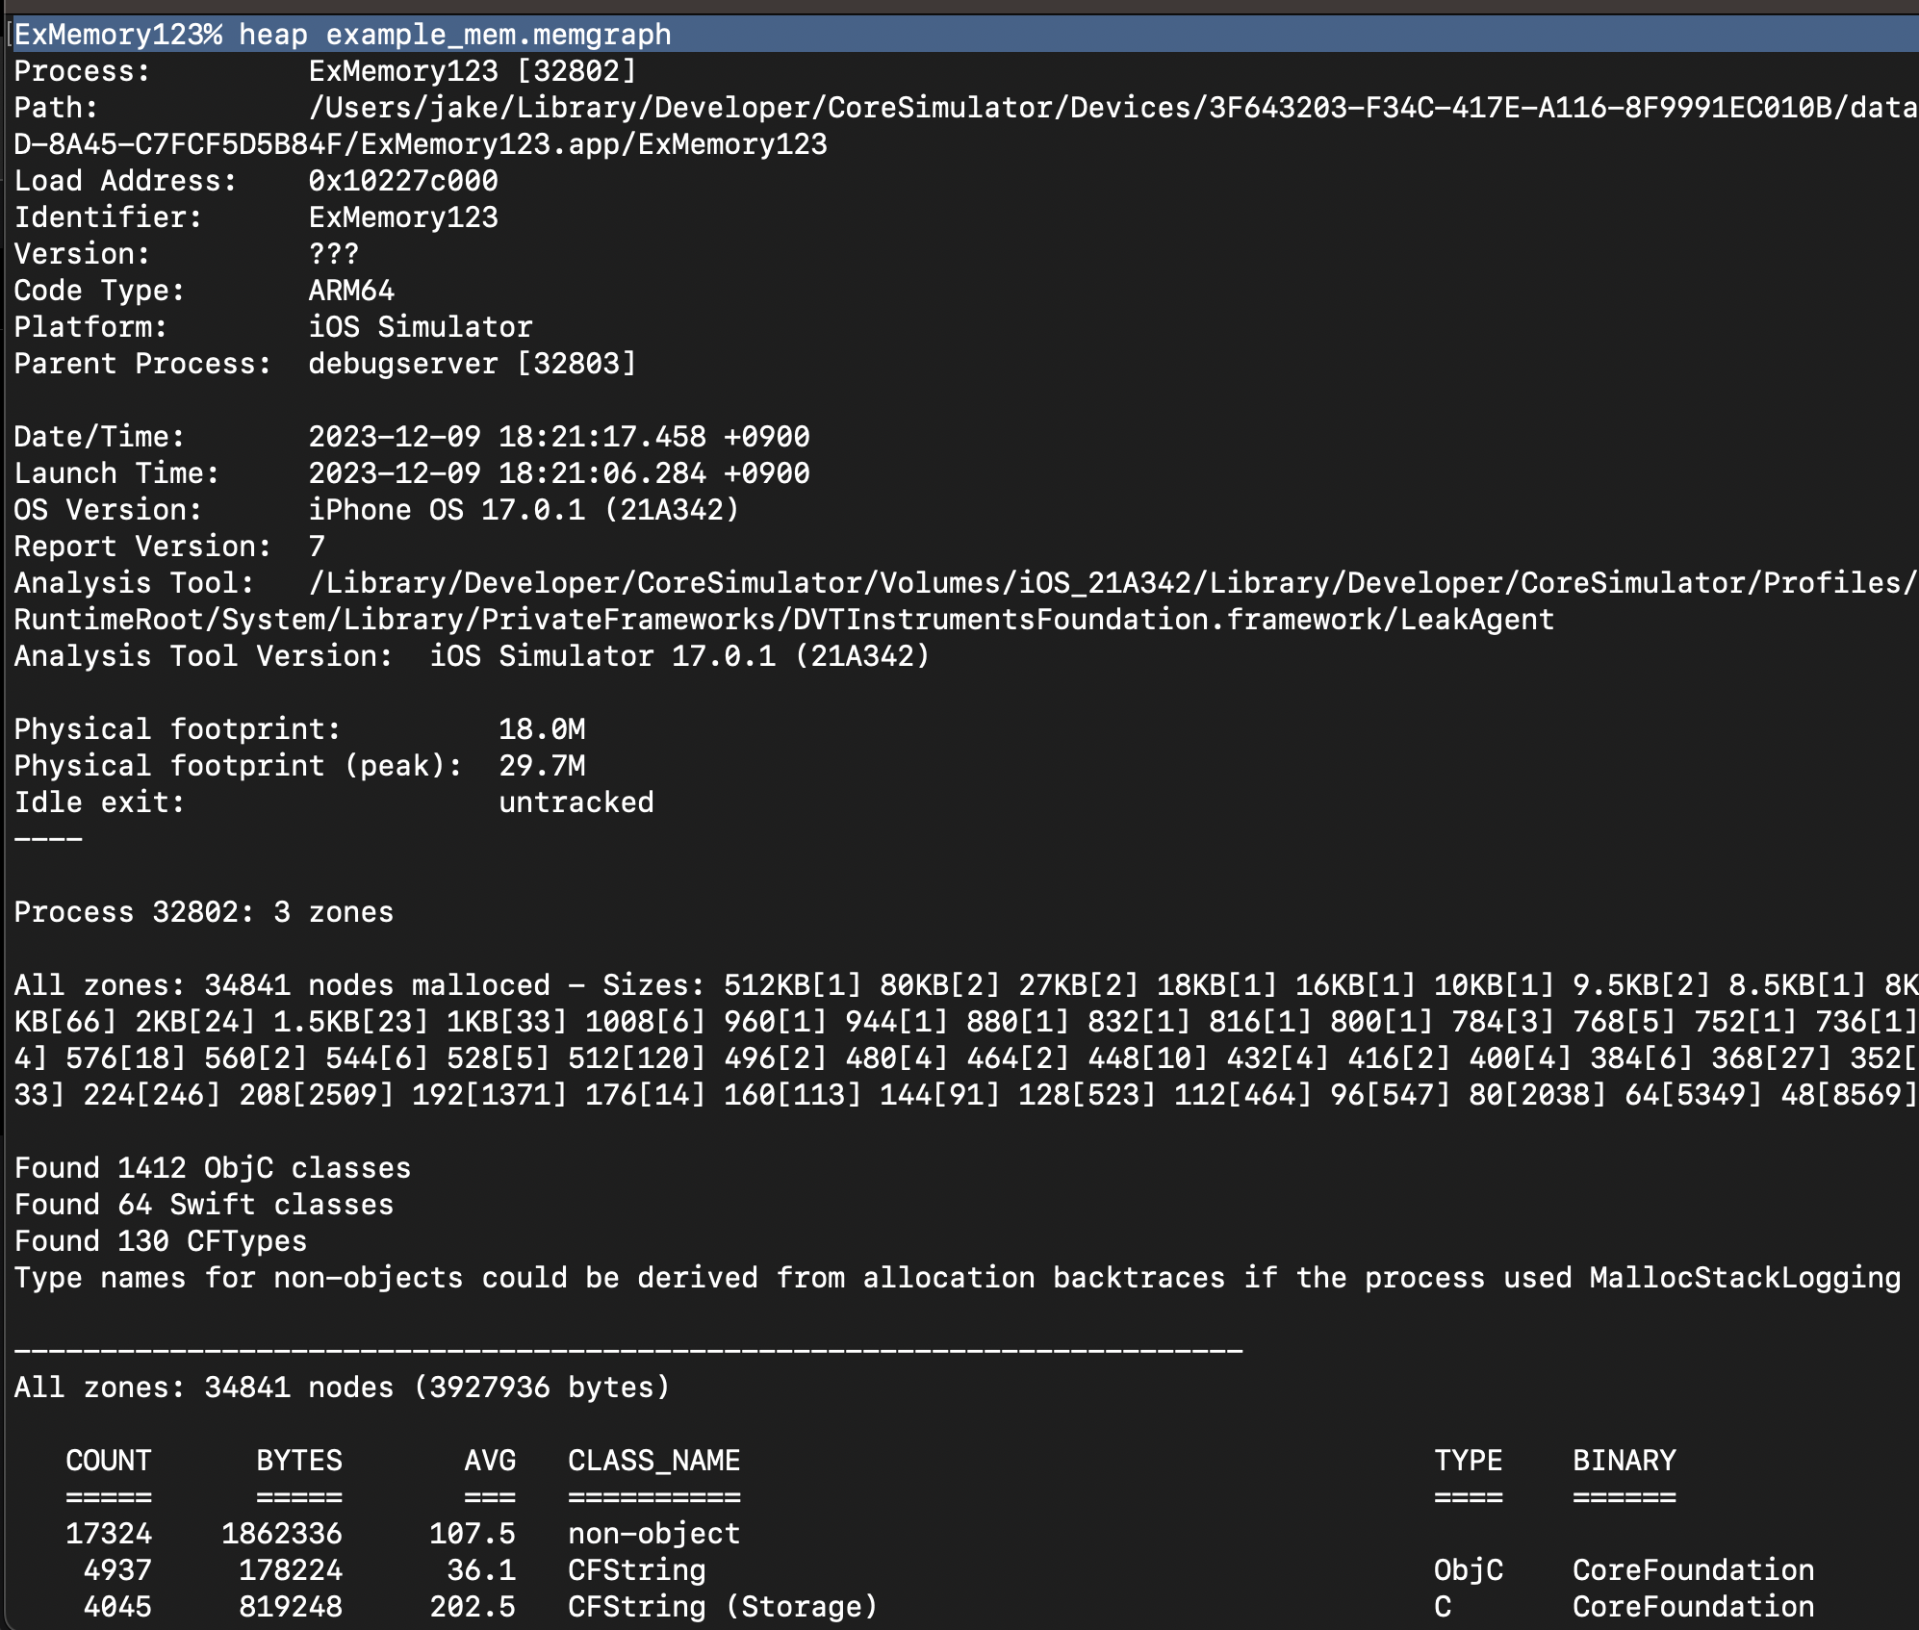Click the CLASS_NAME column header
Screen dimensions: 1919x1630
pos(653,1461)
